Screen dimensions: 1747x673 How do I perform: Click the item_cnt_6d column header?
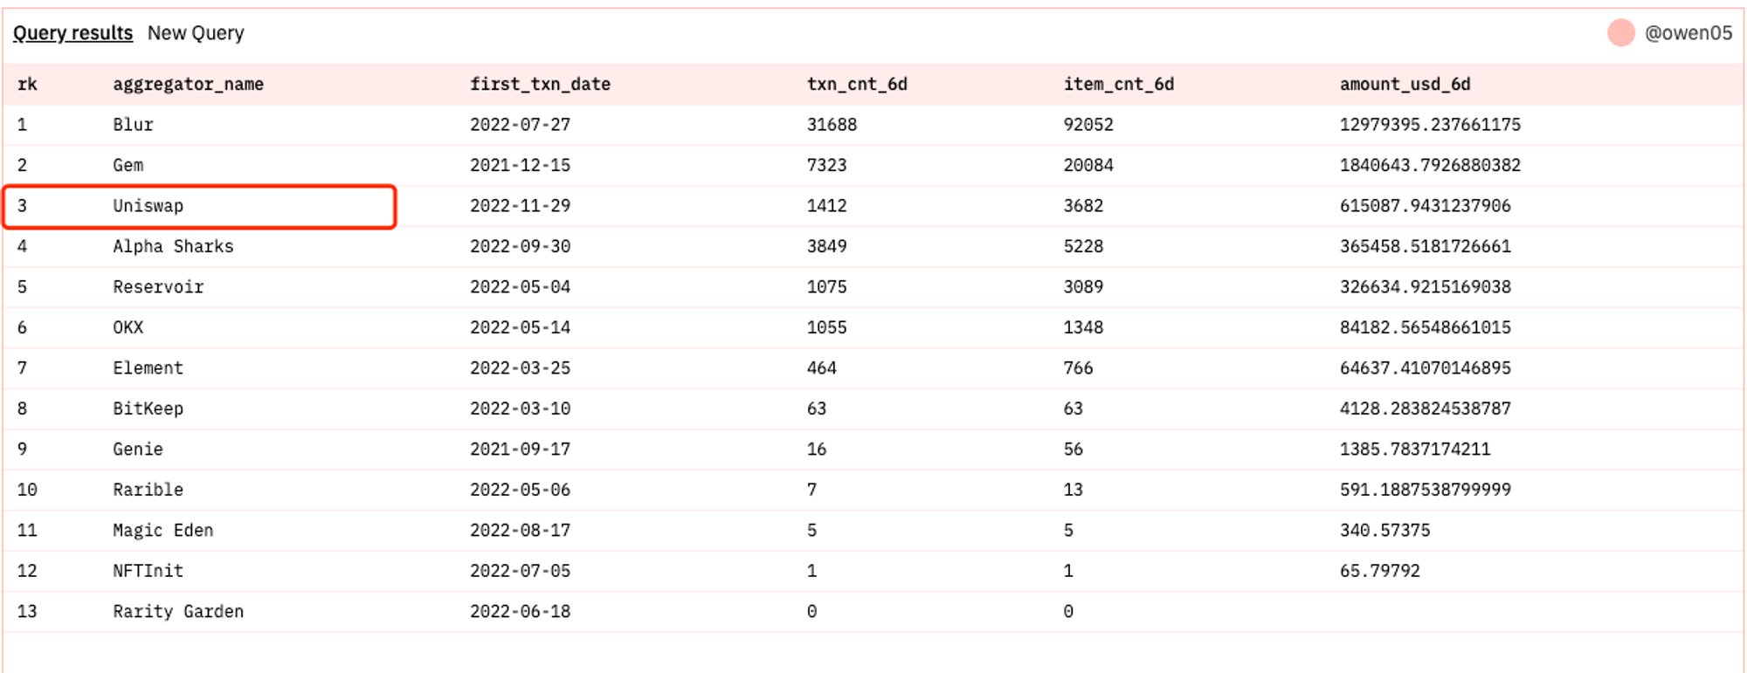click(x=1118, y=85)
